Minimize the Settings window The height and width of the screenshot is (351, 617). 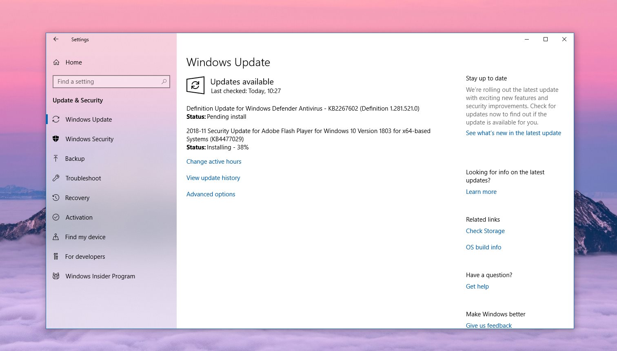coord(527,39)
